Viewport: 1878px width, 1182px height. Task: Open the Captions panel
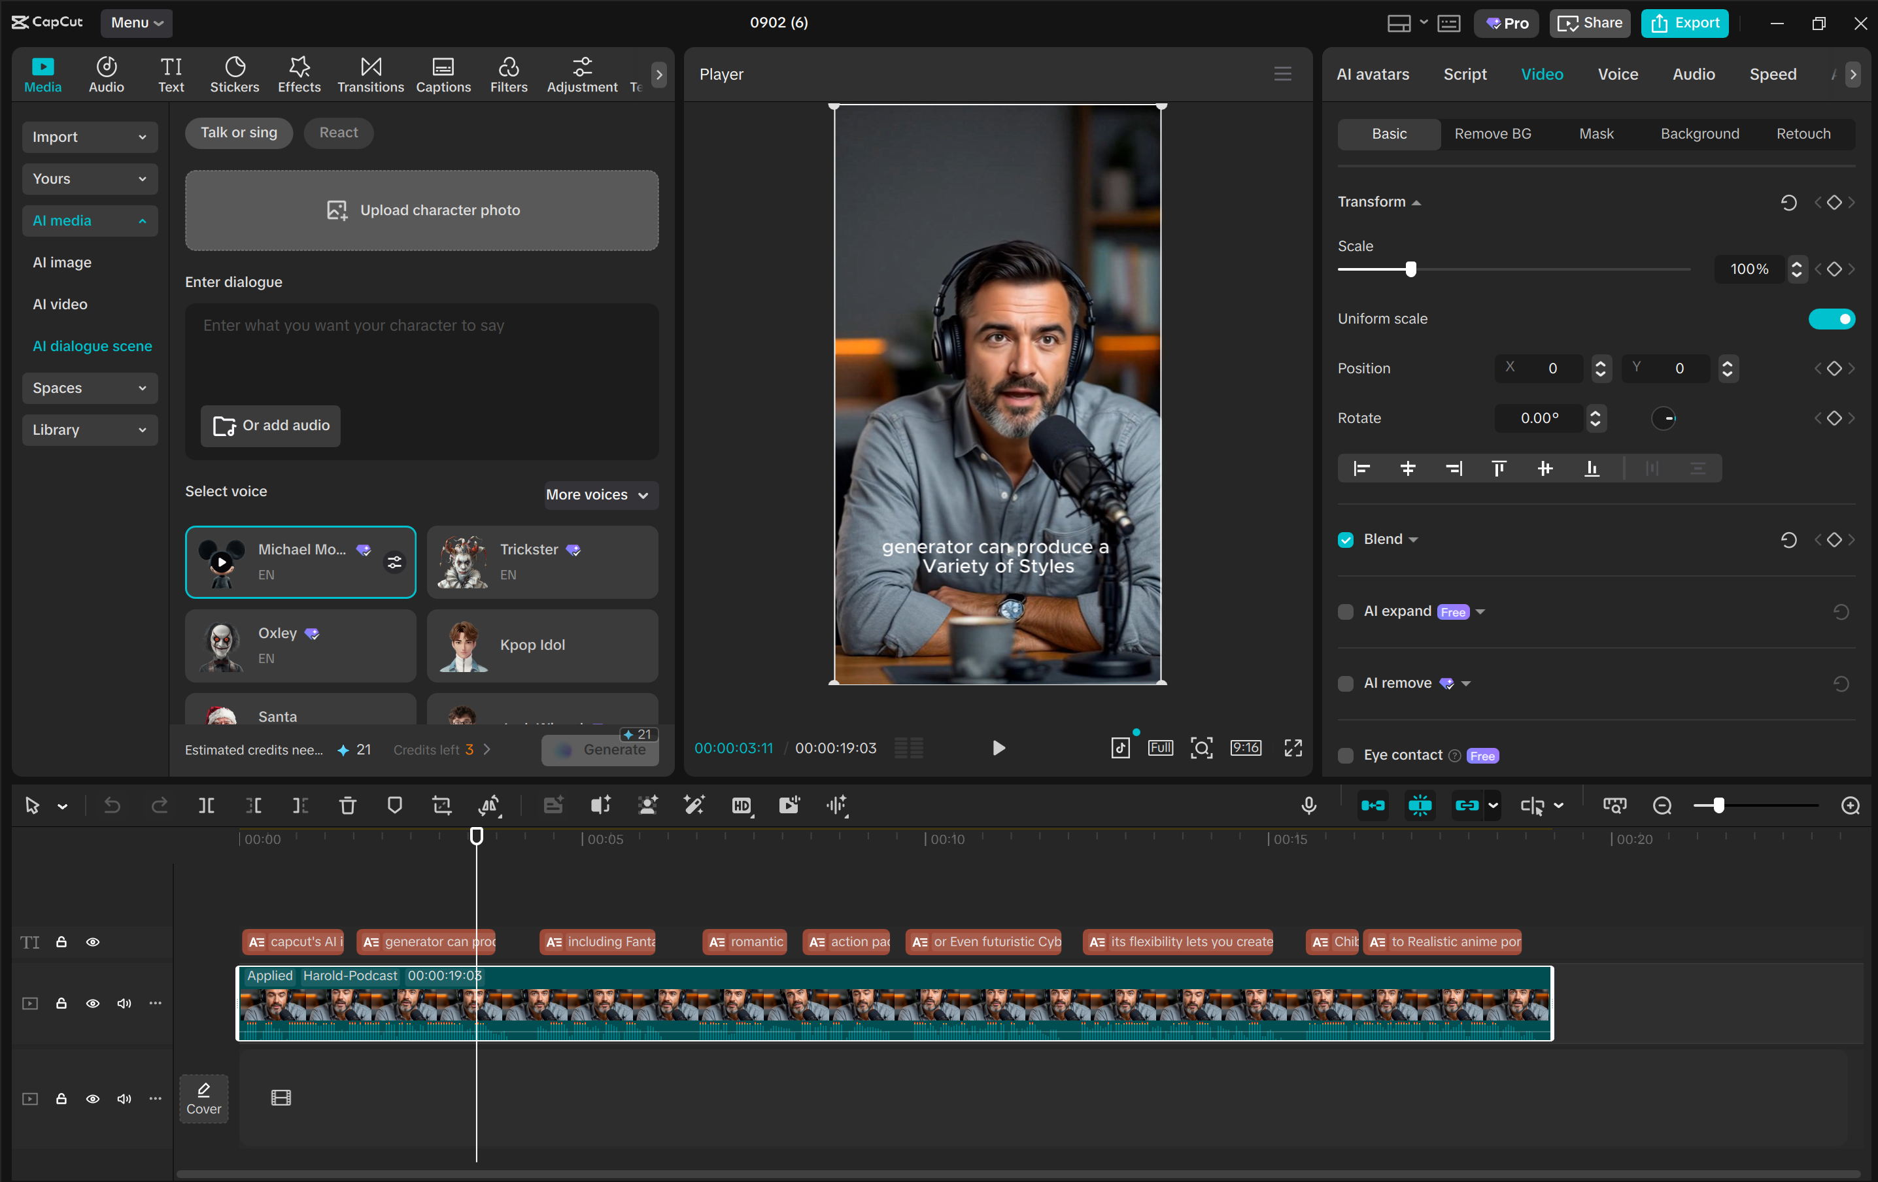[443, 75]
